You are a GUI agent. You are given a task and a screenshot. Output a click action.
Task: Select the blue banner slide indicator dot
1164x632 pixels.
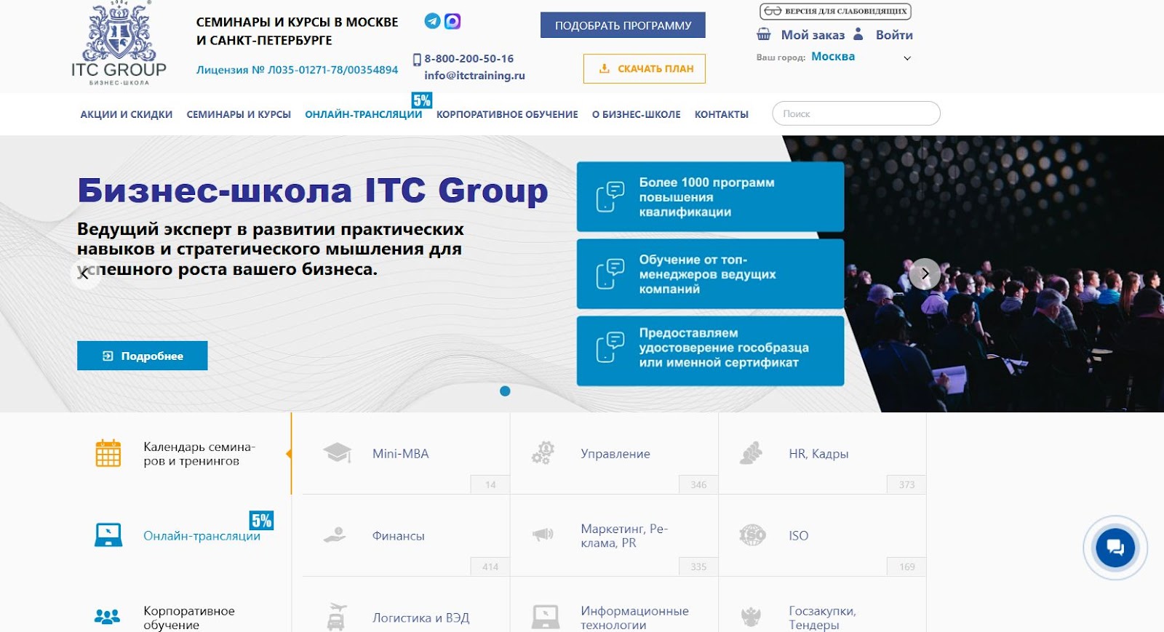[x=505, y=391]
